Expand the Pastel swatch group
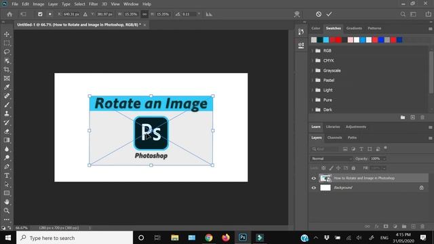 tap(313, 80)
